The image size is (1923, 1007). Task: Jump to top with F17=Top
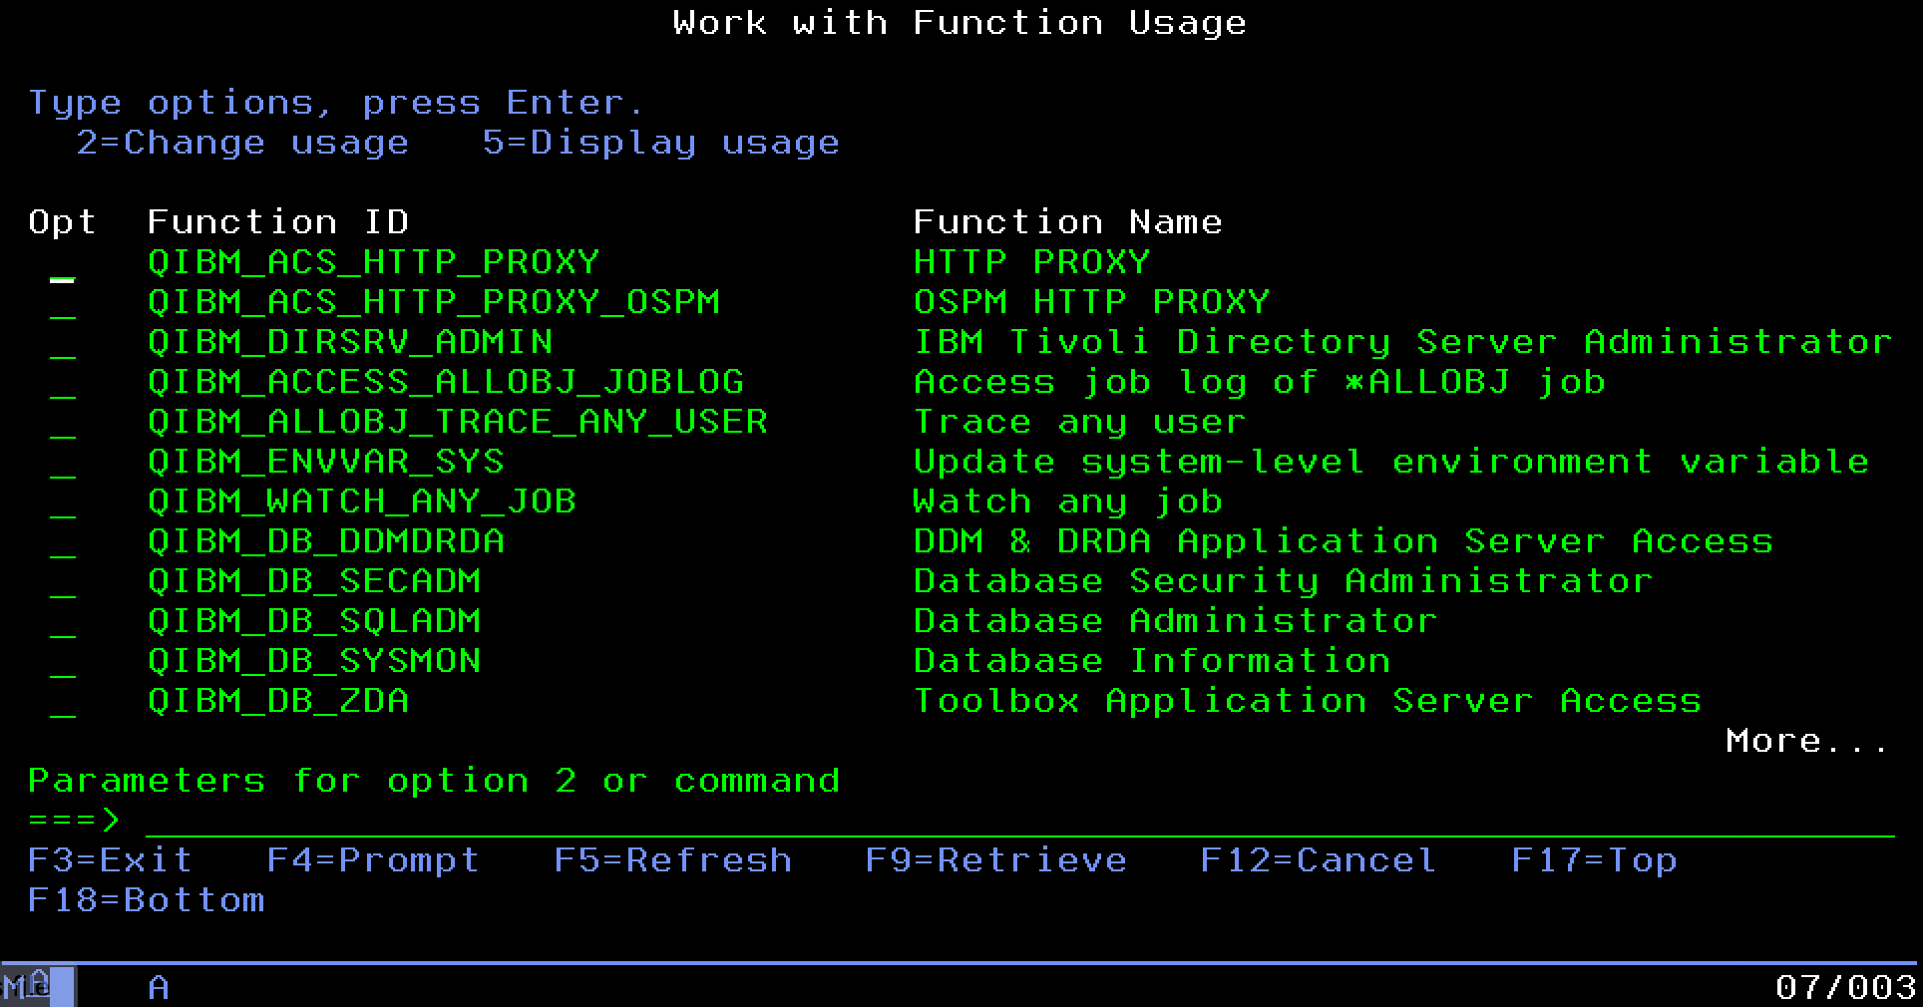(1593, 860)
